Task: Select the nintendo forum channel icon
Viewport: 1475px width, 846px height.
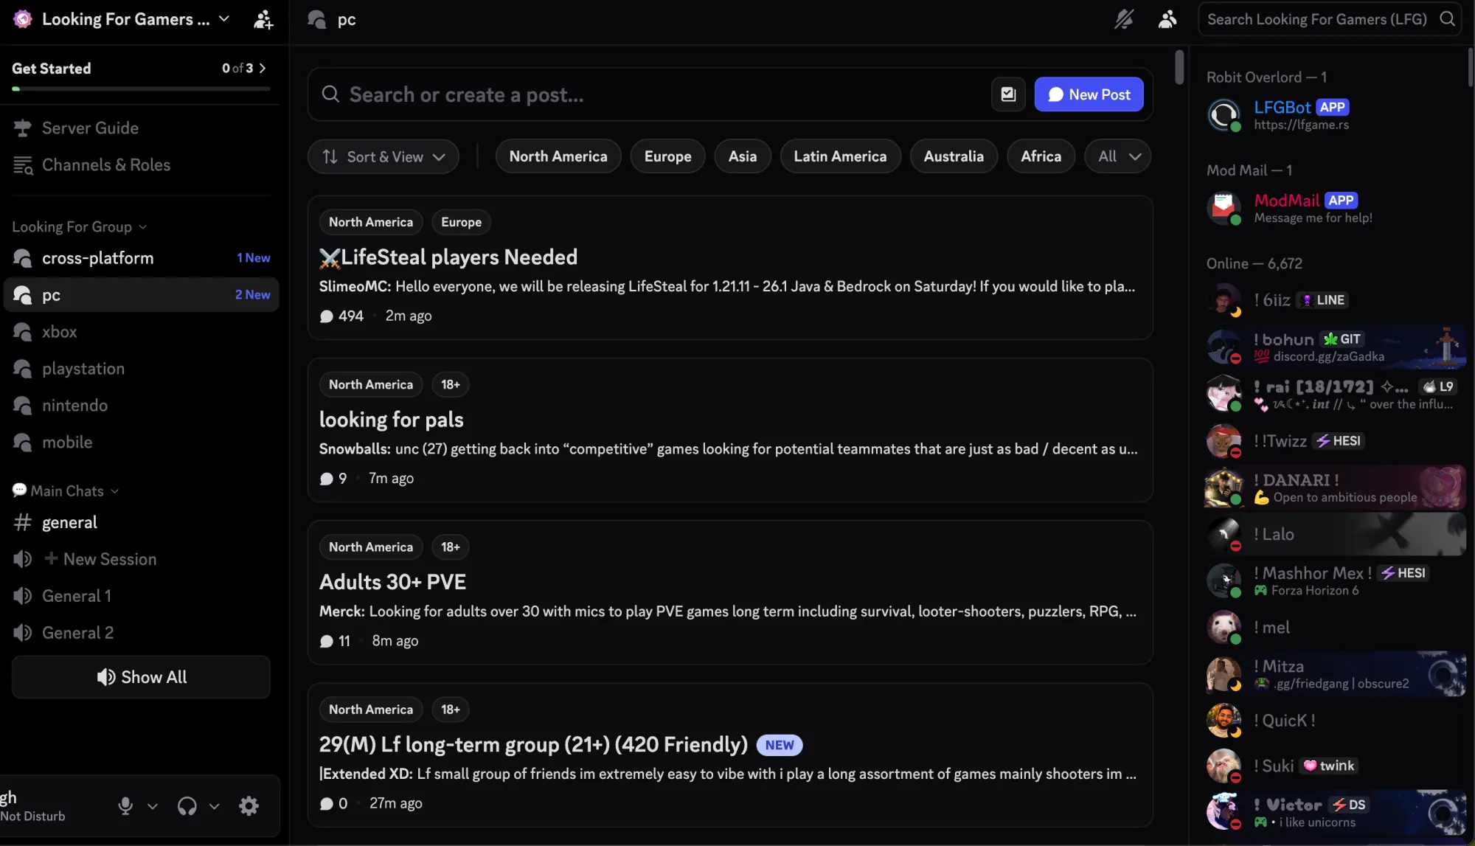Action: click(x=23, y=406)
